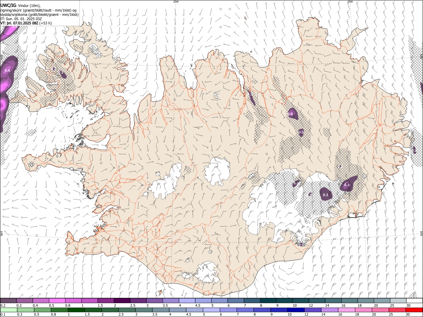Viewport: 423px width, 317px height.
Task: Select the 'IT: Sun. 05. 01. 2025 03Z' line
Action: coord(21,19)
